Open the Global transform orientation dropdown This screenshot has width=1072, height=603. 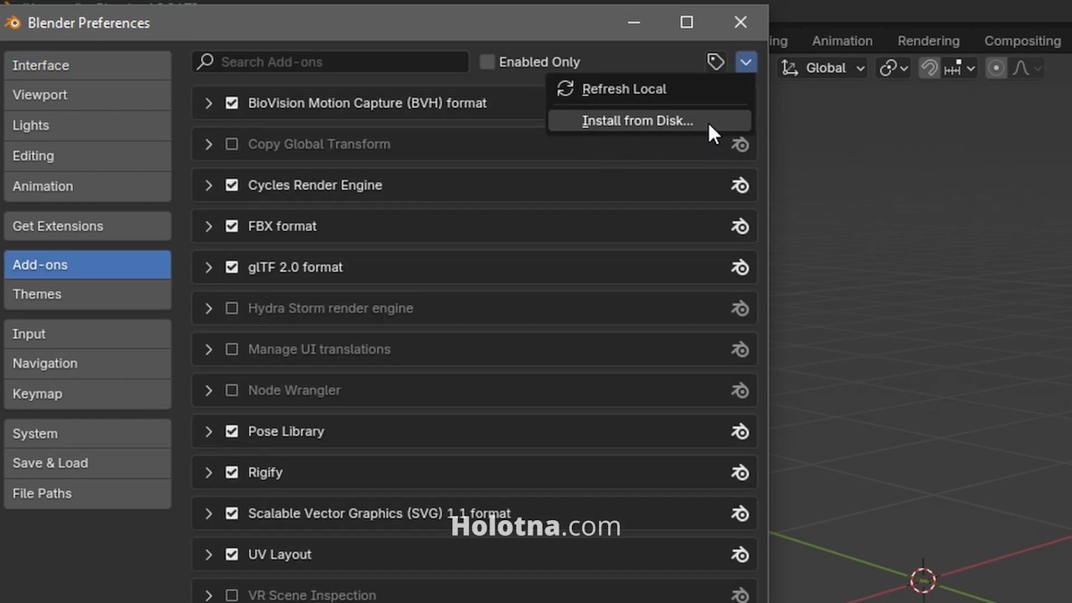tap(823, 68)
